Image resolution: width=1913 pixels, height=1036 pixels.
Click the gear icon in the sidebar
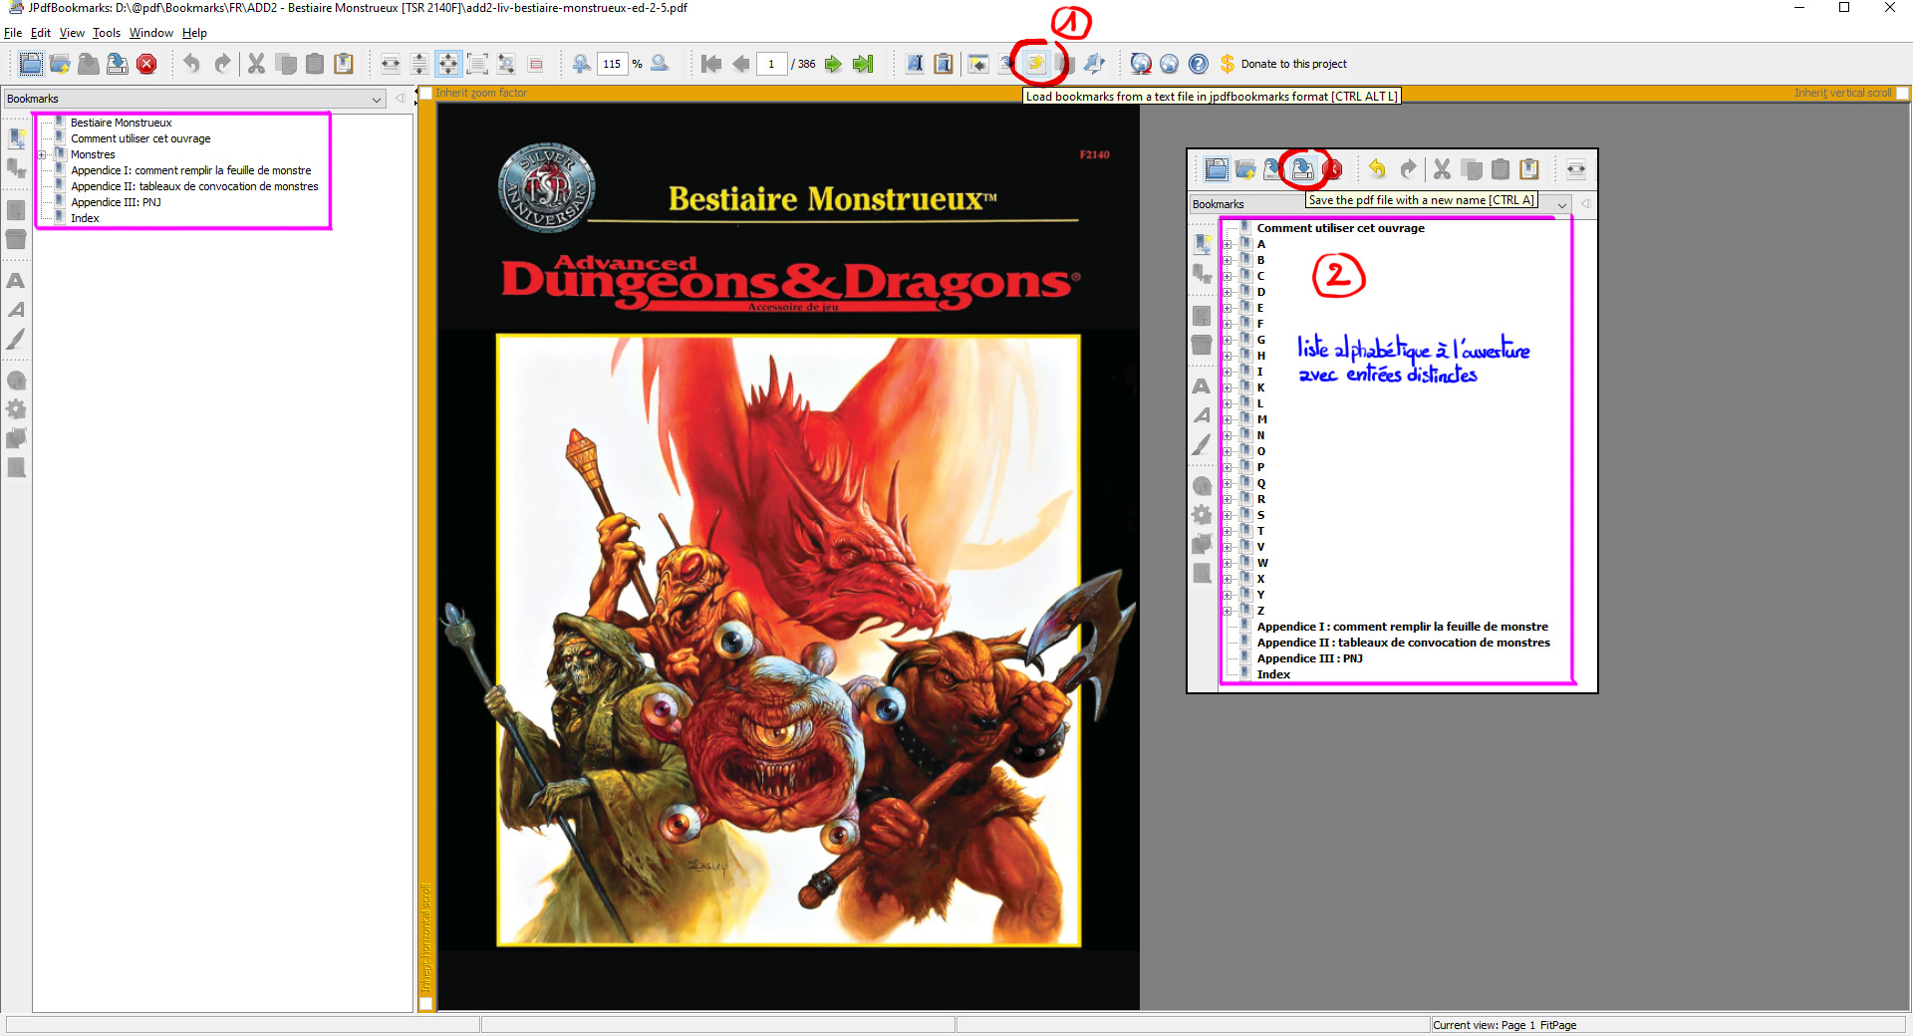pyautogui.click(x=16, y=409)
